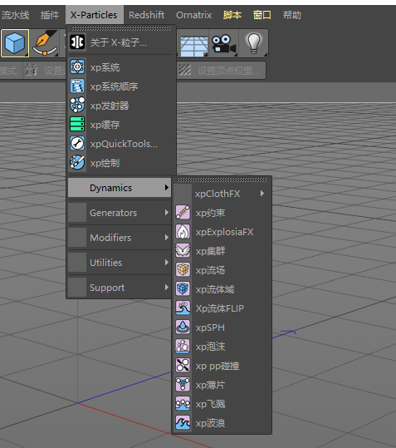This screenshot has height=448, width=396.
Task: Click the Xp流体FLIP wave icon
Action: point(183,308)
